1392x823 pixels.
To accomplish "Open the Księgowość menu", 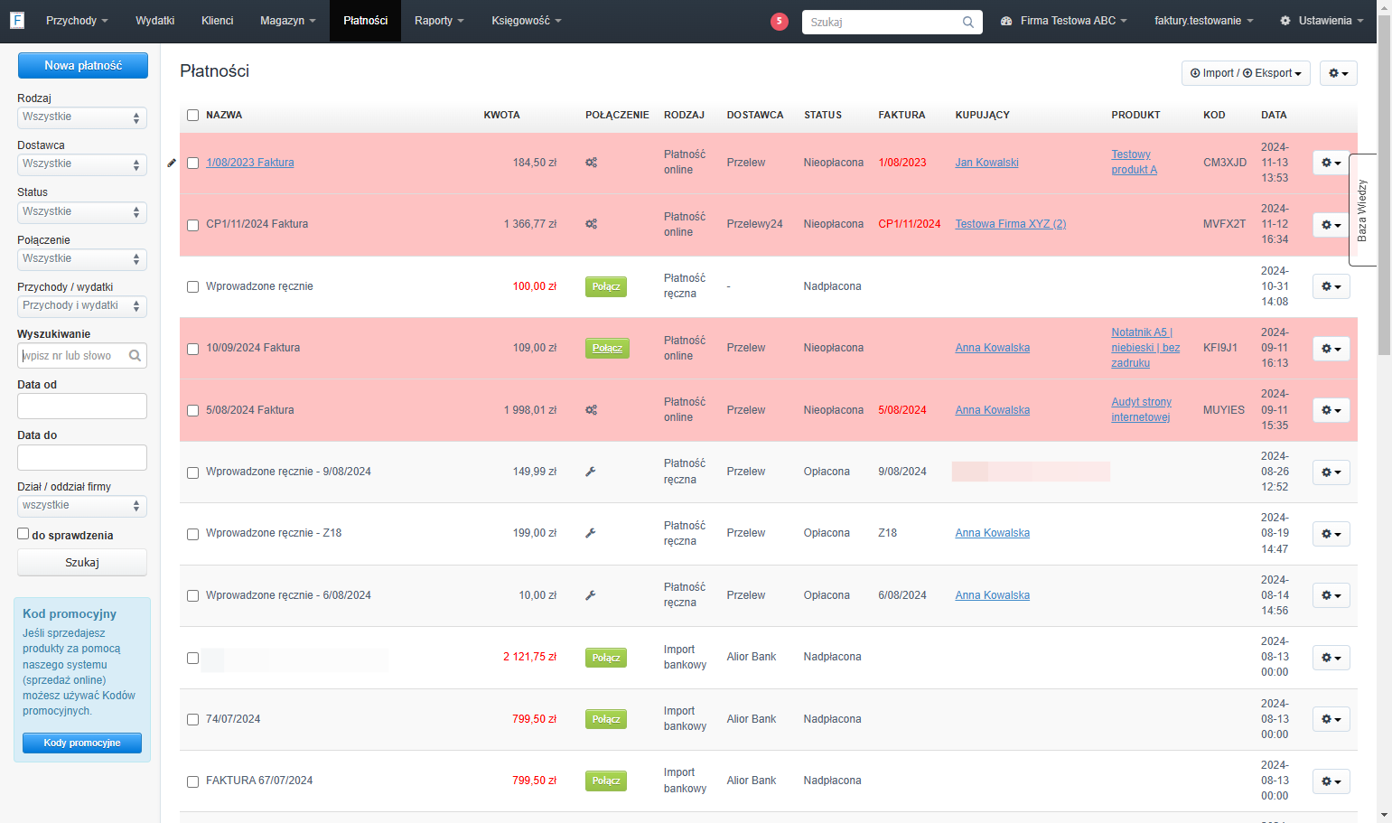I will (527, 21).
